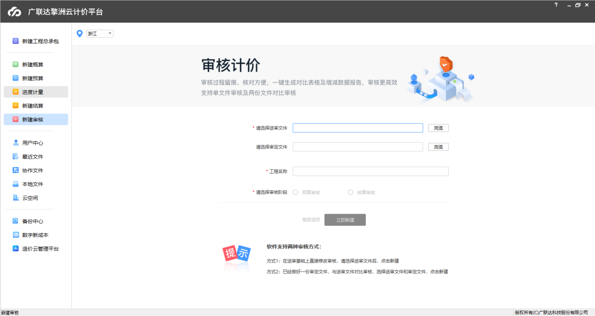The image size is (595, 316).
Task: Choose 结算审核 as the review stage
Action: (351, 192)
